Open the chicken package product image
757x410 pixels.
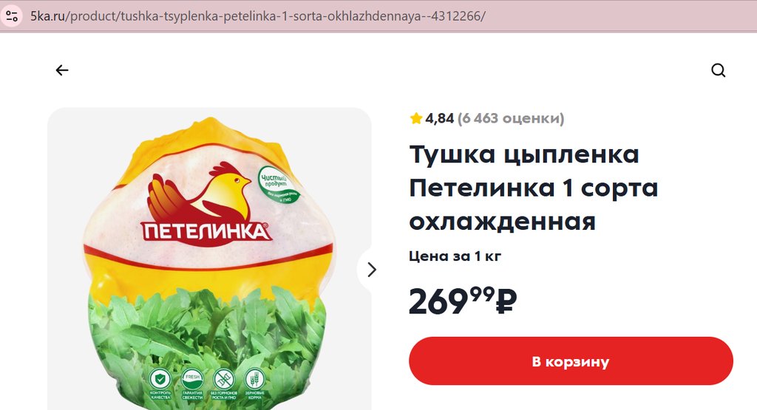[x=209, y=259]
